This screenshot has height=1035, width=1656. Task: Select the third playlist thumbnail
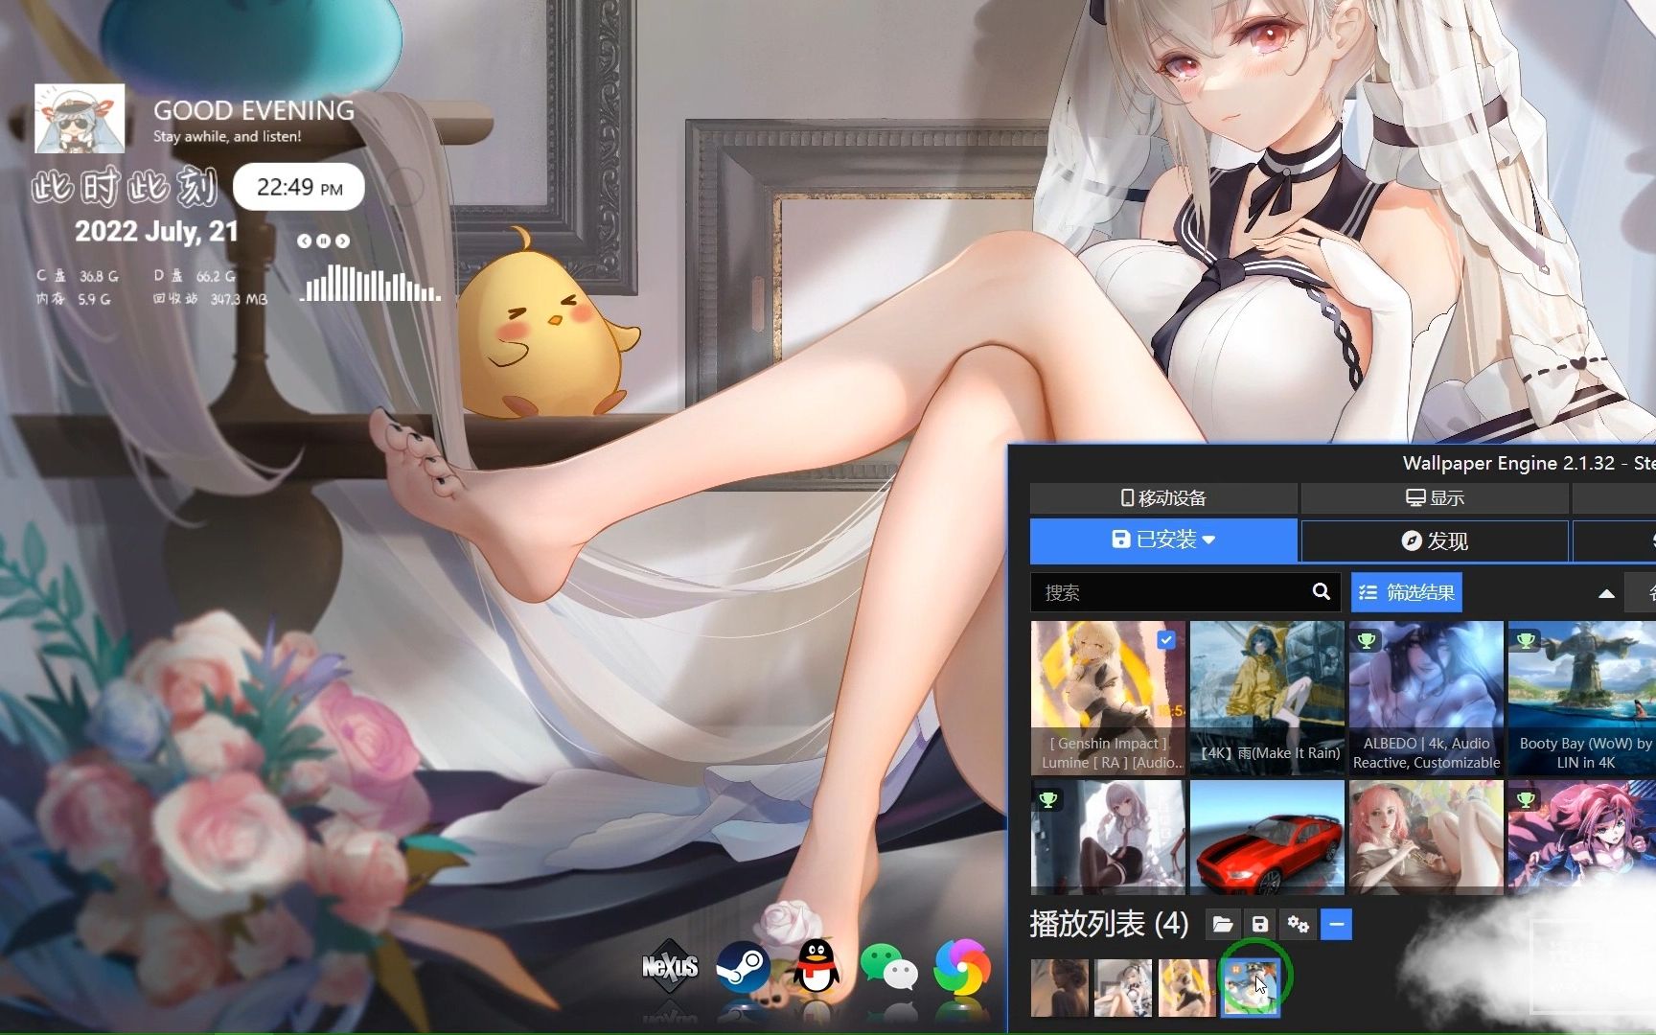tap(1186, 988)
